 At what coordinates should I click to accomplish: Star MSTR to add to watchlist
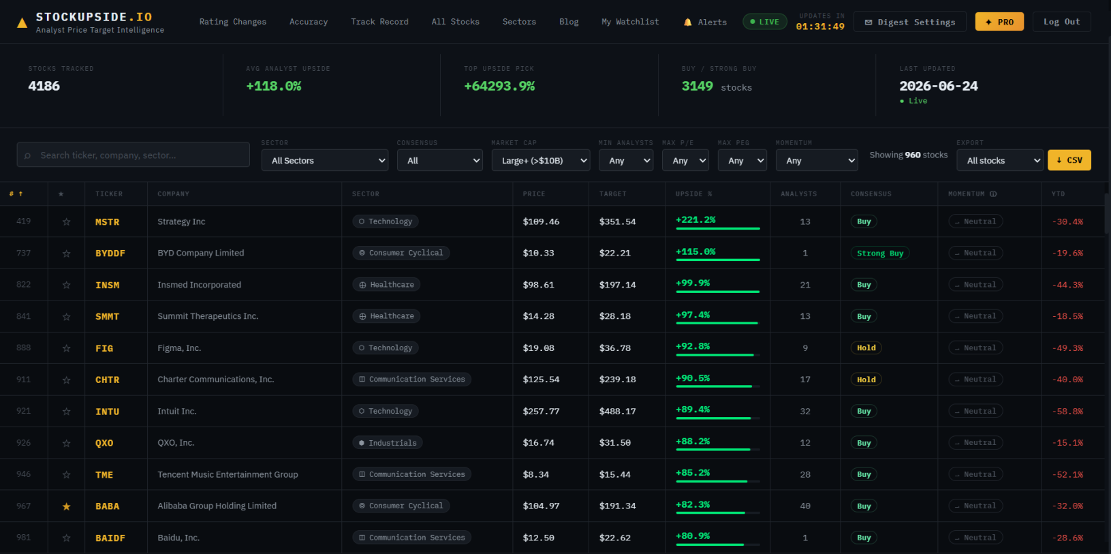click(x=66, y=221)
